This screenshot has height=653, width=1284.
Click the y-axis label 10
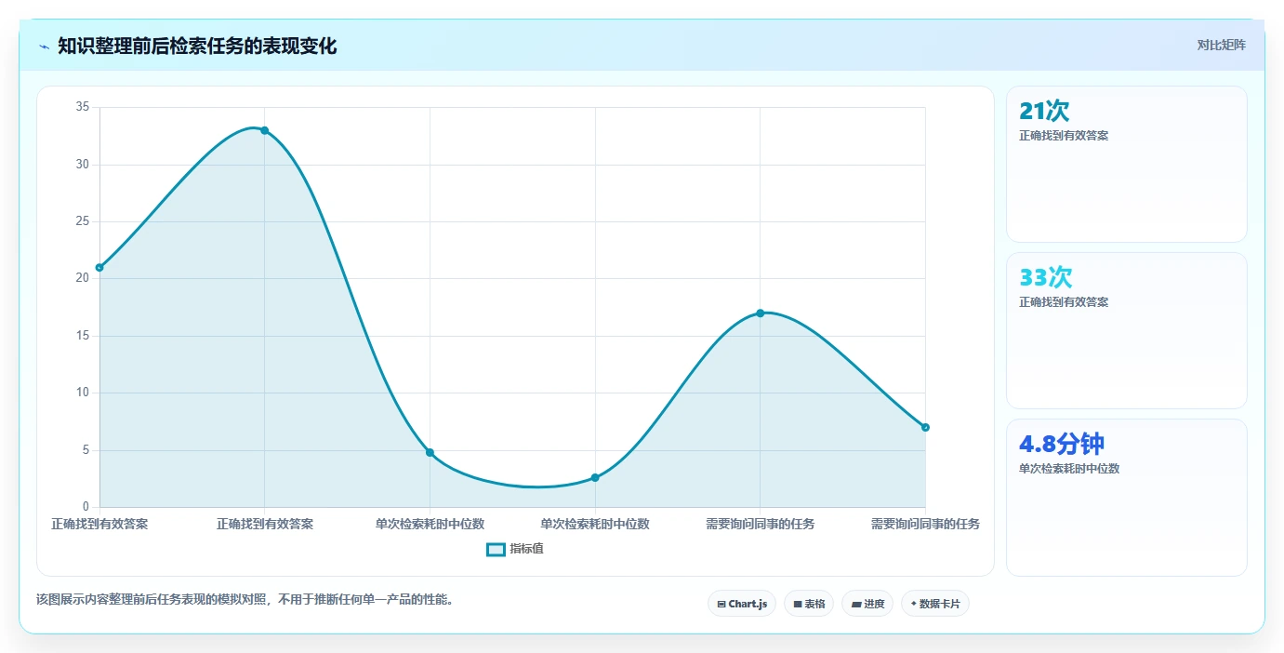click(83, 393)
